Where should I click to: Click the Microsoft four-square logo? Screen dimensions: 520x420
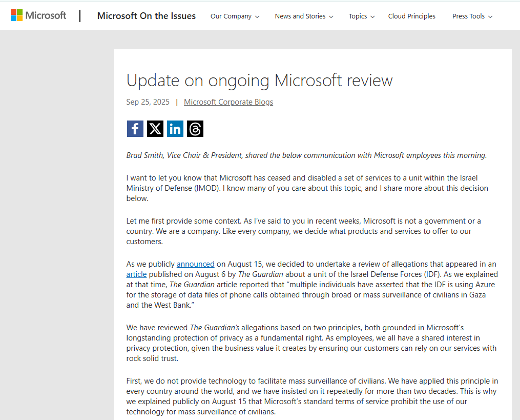pyautogui.click(x=17, y=15)
